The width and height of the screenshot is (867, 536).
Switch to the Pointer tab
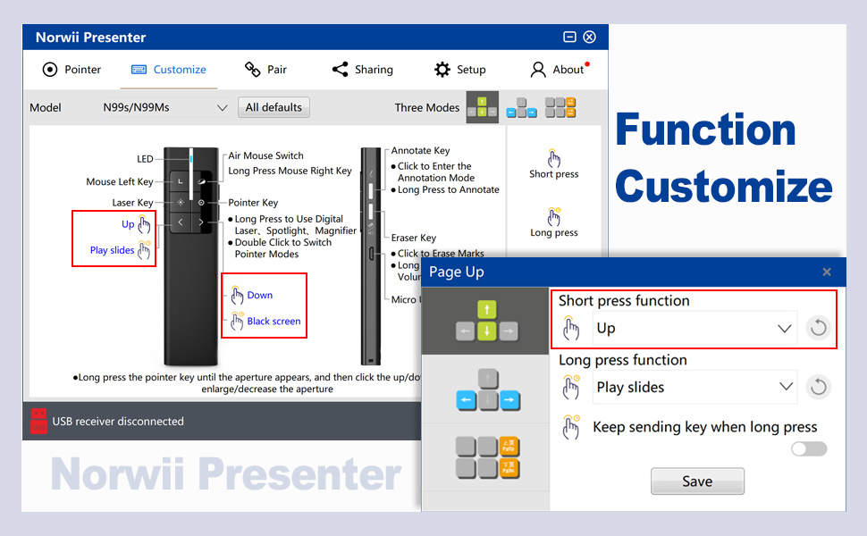(72, 70)
